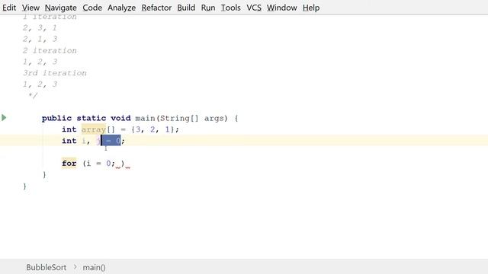Open the View menu

pyautogui.click(x=30, y=8)
